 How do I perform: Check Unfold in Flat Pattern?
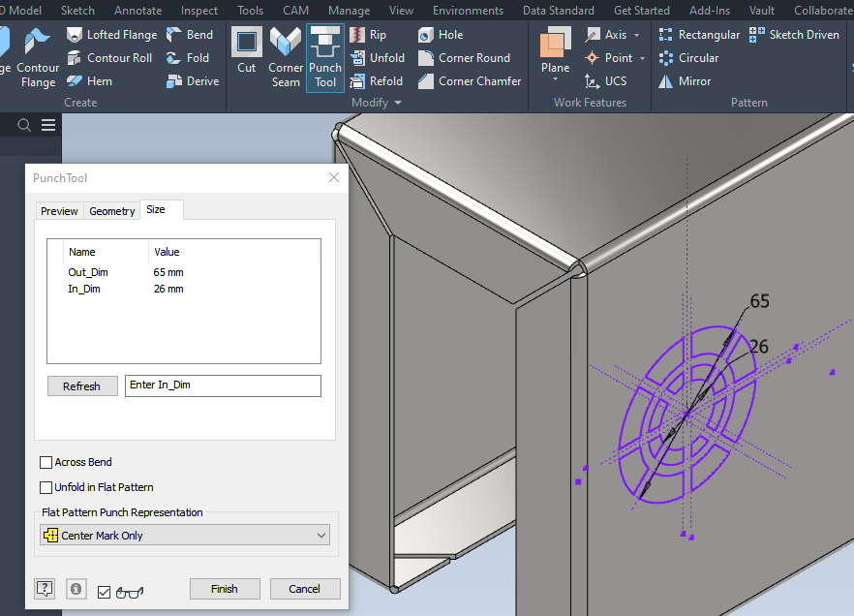(x=45, y=487)
